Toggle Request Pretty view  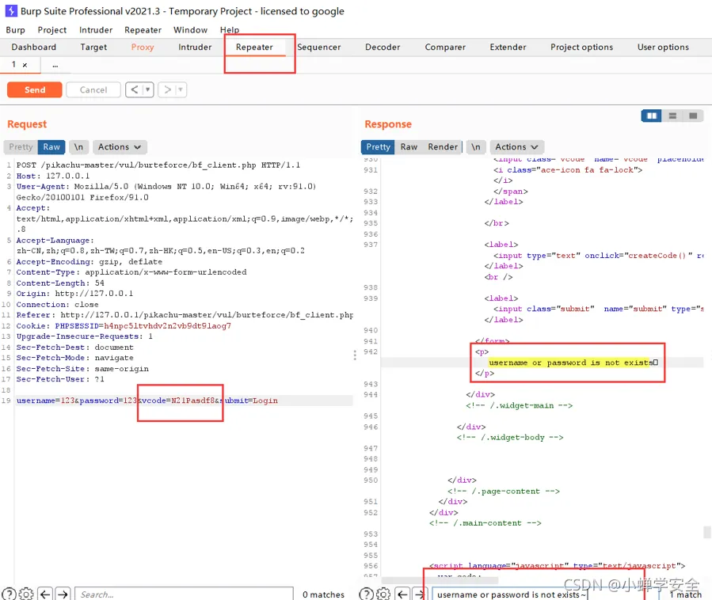[21, 146]
